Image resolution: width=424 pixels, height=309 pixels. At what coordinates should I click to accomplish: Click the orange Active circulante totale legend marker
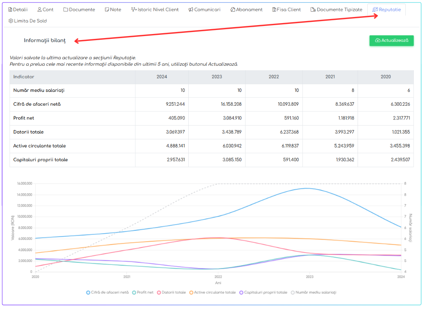tap(191, 292)
